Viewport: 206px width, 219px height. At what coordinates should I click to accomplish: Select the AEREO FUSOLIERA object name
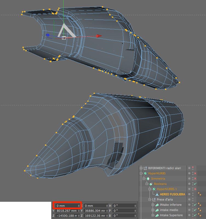pos(173,194)
